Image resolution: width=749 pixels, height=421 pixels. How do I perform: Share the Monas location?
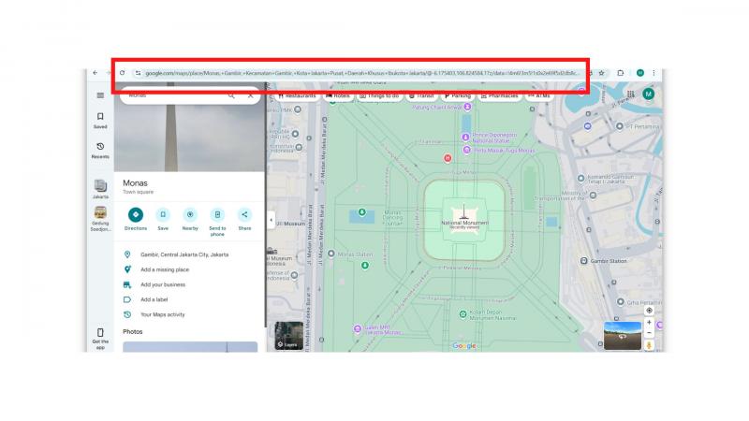(x=244, y=215)
